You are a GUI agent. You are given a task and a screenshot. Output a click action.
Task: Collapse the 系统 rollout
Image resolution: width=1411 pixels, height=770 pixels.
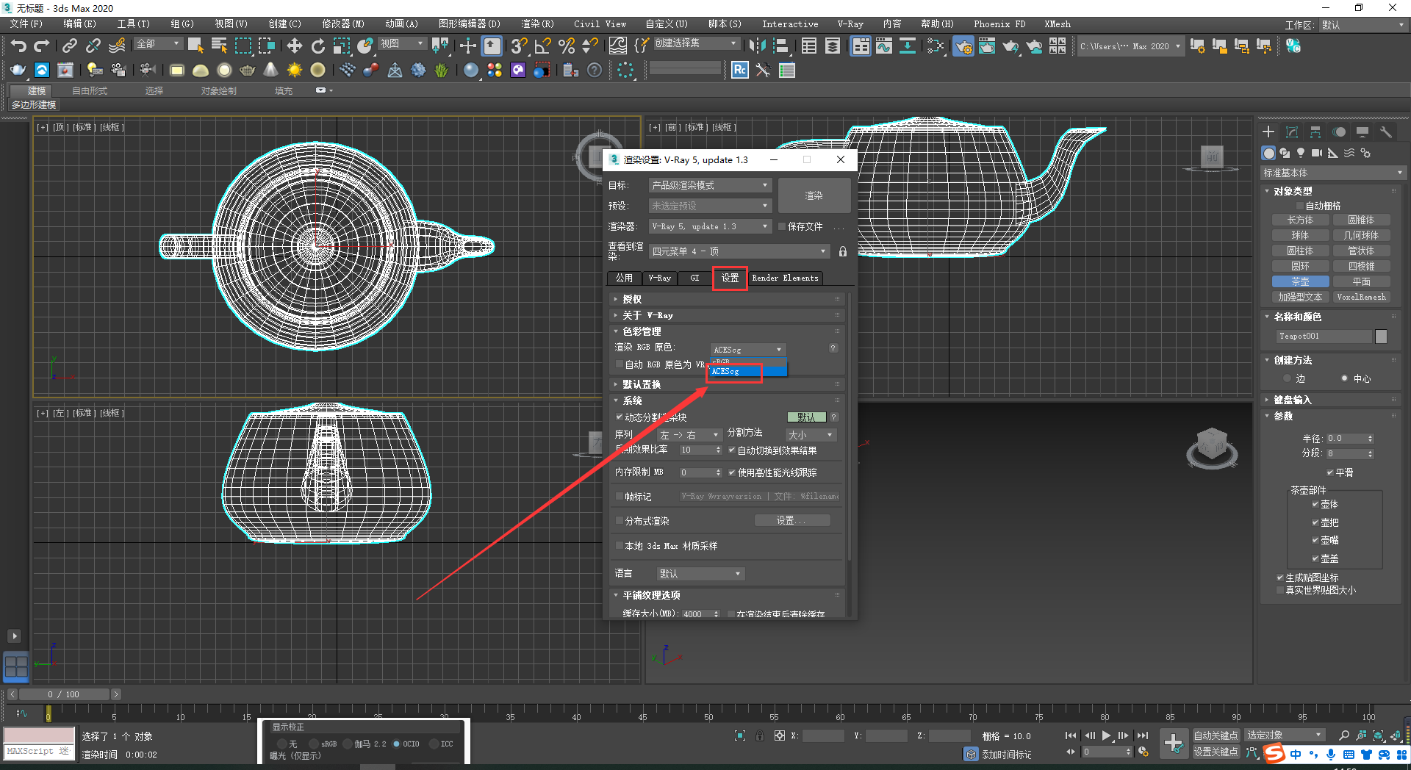(728, 400)
